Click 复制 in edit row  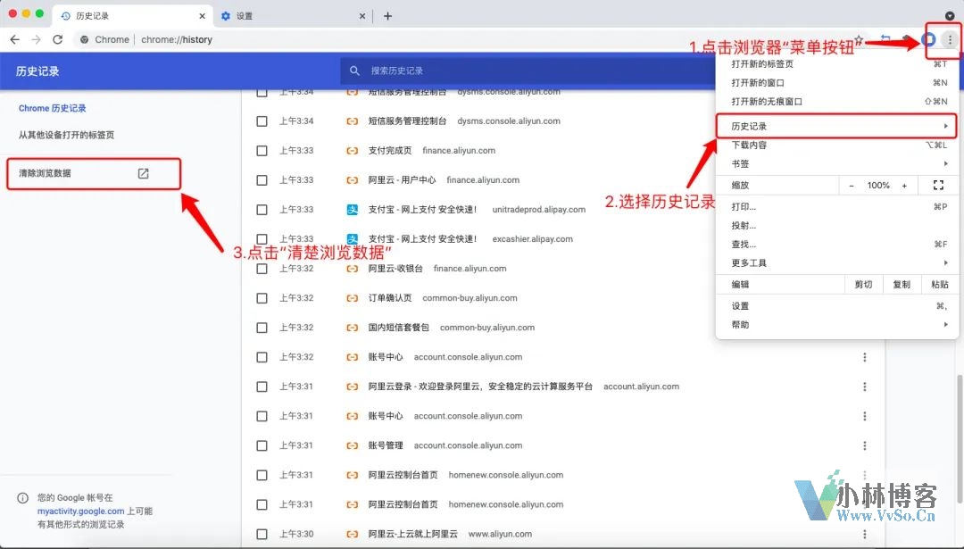coord(902,285)
